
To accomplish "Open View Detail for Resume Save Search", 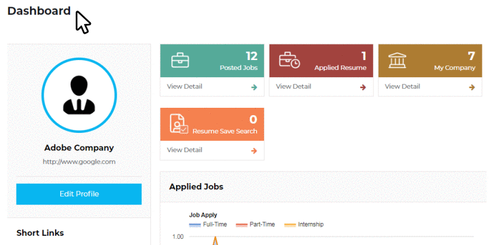I will 185,149.
